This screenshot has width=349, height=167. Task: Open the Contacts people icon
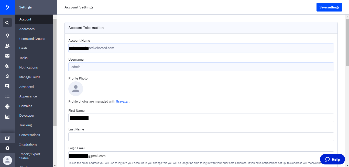coord(7,46)
